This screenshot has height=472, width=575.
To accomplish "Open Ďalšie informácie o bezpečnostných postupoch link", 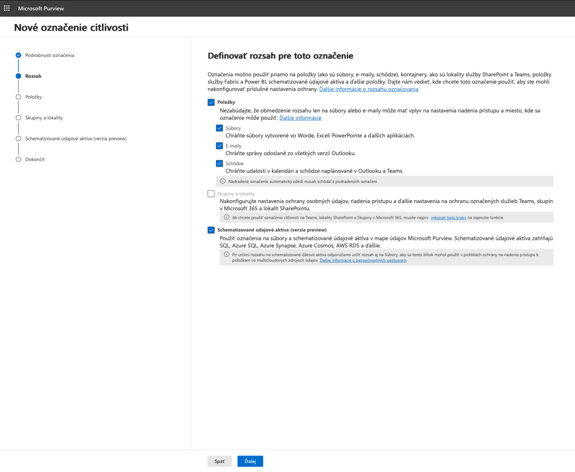I will [363, 260].
